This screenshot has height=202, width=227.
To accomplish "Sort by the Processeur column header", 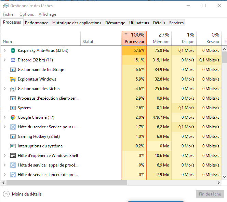I will (134, 38).
